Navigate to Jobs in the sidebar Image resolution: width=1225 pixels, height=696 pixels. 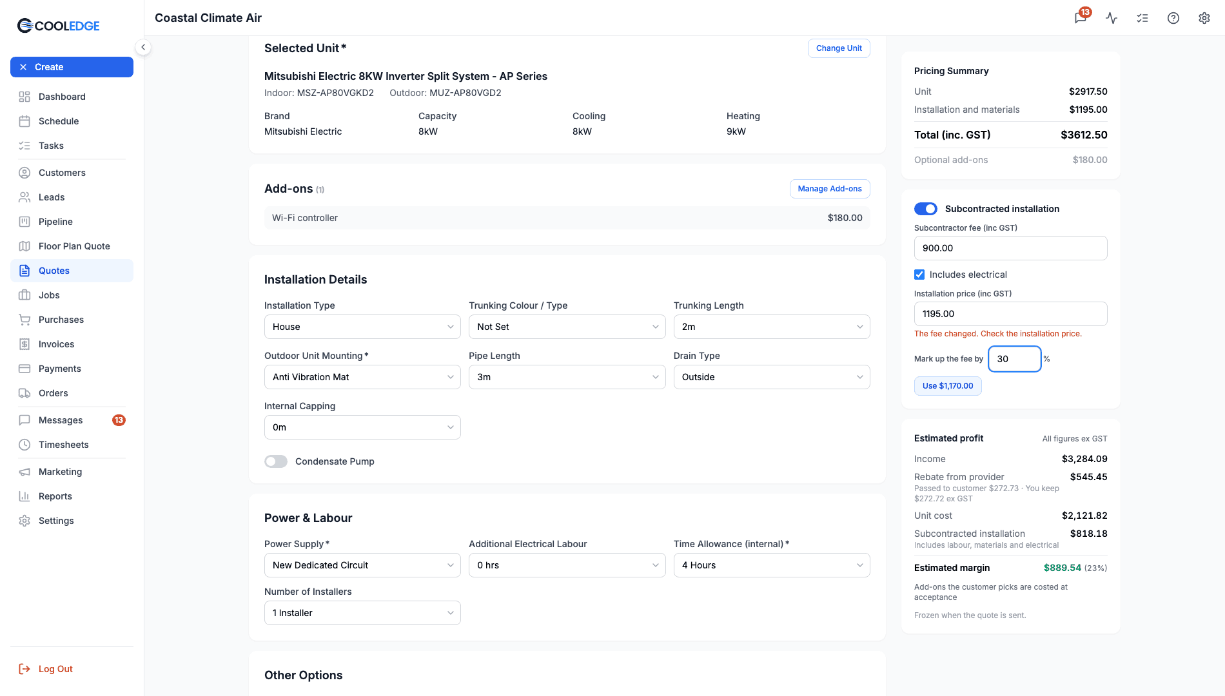tap(72, 295)
